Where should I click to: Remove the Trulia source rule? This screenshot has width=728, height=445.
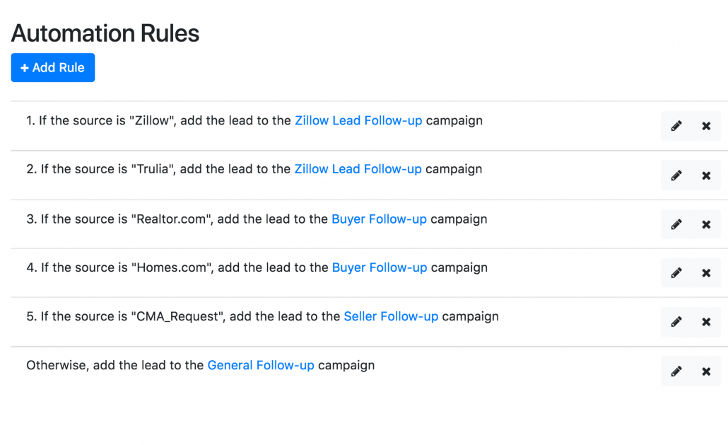coord(706,175)
